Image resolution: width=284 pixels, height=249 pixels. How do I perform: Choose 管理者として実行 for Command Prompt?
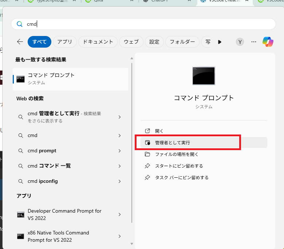(x=204, y=142)
